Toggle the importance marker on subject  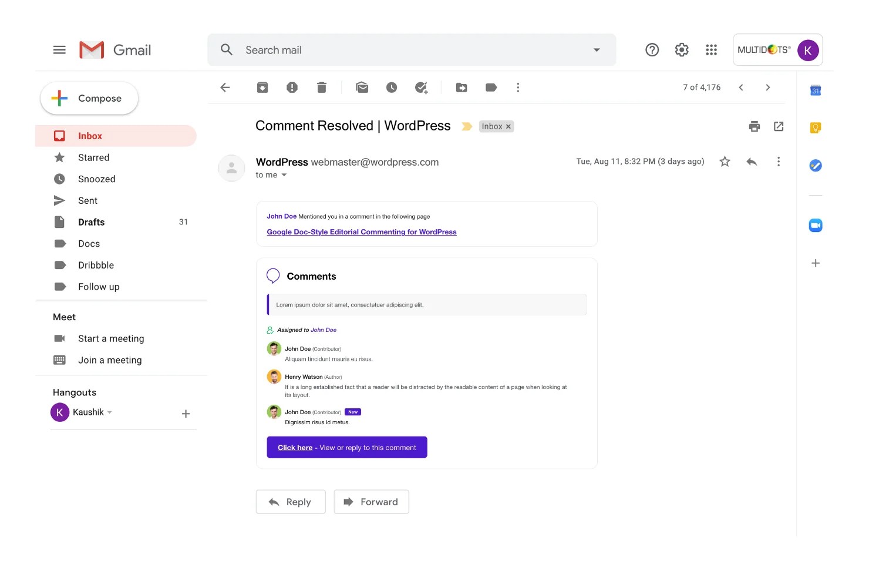click(467, 126)
